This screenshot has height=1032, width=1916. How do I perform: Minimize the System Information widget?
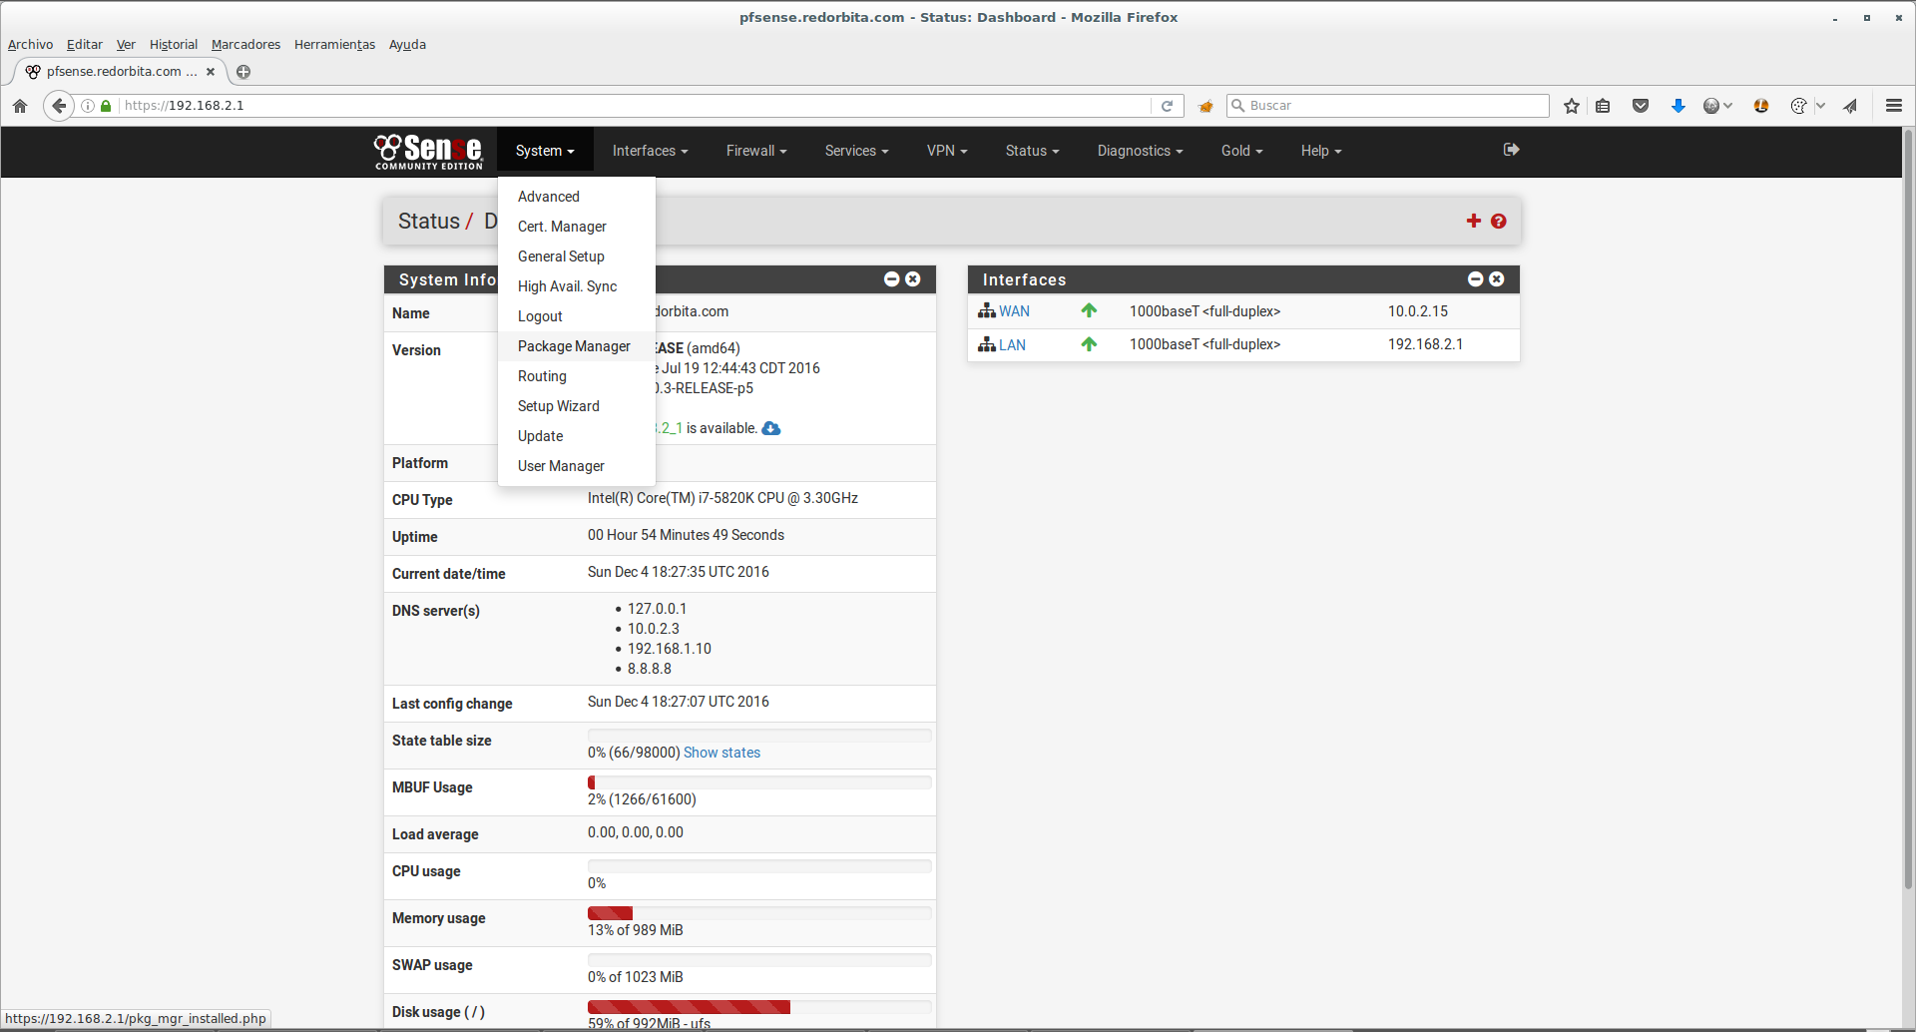coord(891,279)
